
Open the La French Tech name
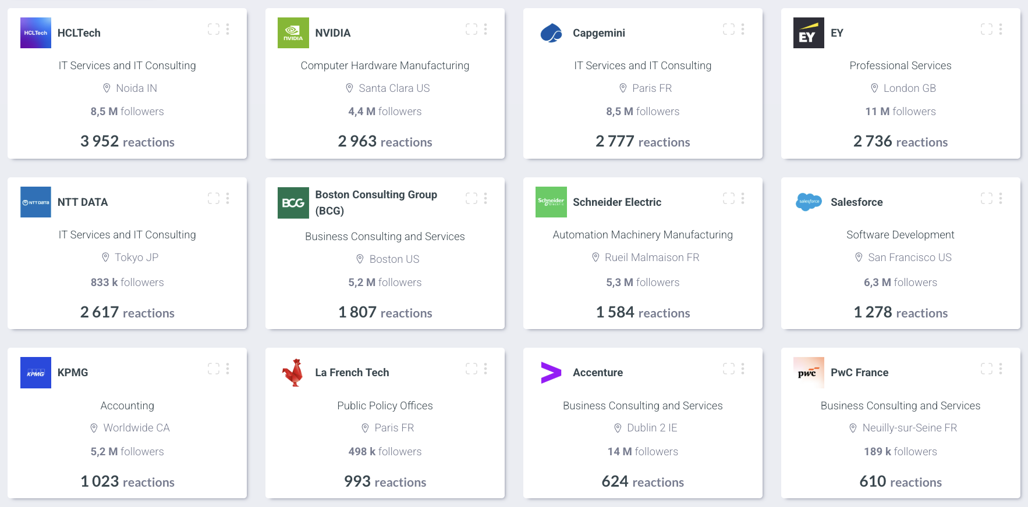coord(352,373)
